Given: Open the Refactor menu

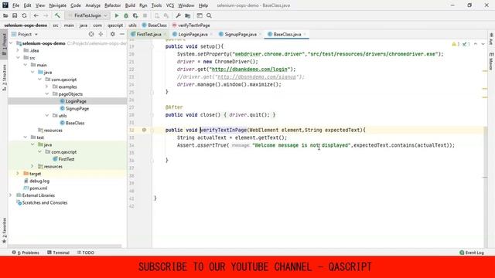Looking at the screenshot, I should 113,5.
